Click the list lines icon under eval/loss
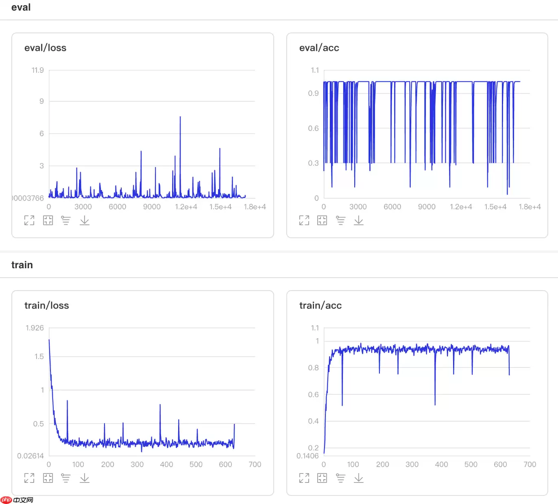The width and height of the screenshot is (558, 504). (x=66, y=220)
